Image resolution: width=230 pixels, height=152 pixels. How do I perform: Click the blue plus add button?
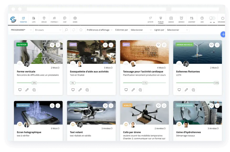click(x=223, y=34)
